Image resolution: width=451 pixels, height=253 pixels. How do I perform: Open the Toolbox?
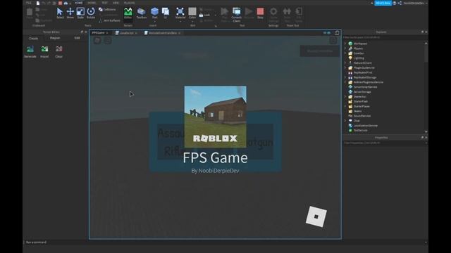(x=141, y=13)
